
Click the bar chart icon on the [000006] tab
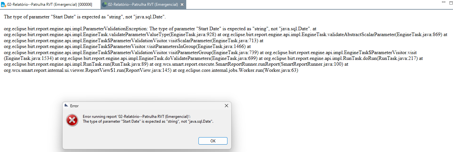(4, 5)
